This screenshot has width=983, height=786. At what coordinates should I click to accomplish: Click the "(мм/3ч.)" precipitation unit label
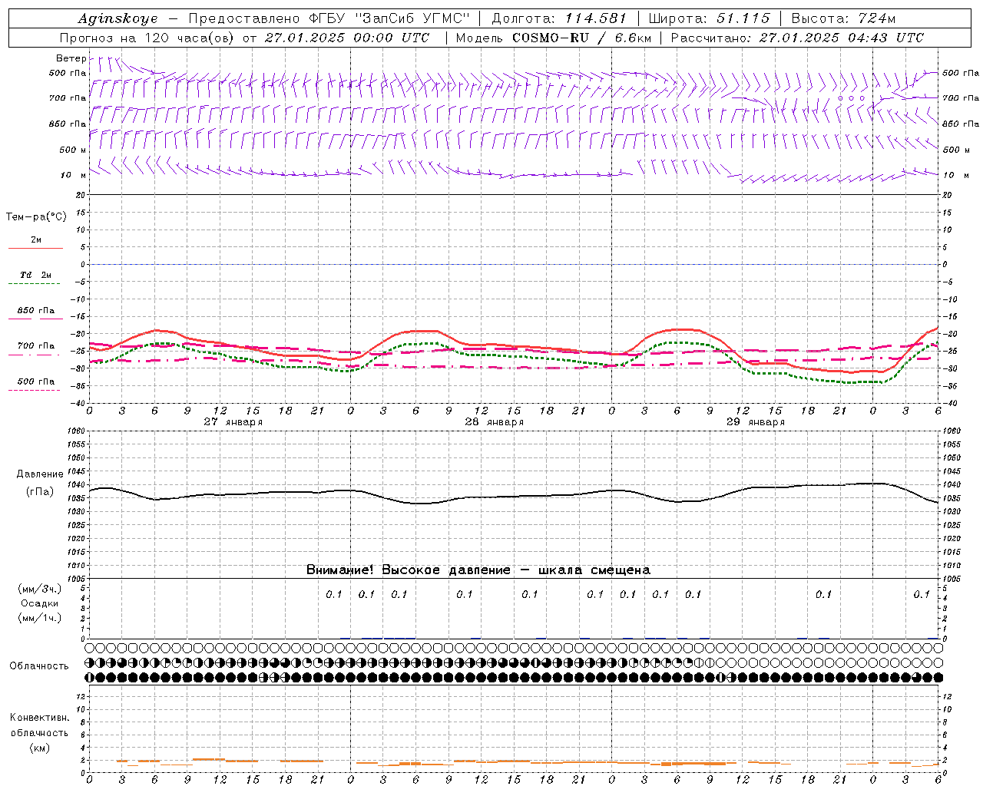coord(39,589)
